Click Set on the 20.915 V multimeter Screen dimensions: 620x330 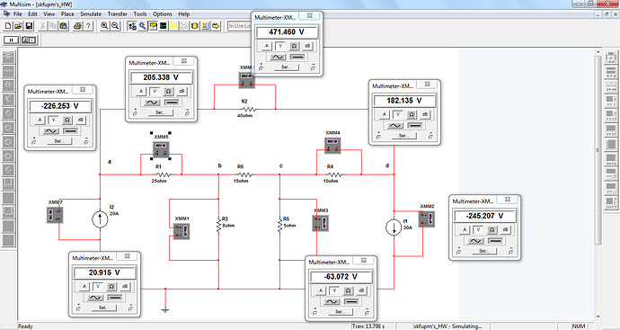click(x=103, y=308)
